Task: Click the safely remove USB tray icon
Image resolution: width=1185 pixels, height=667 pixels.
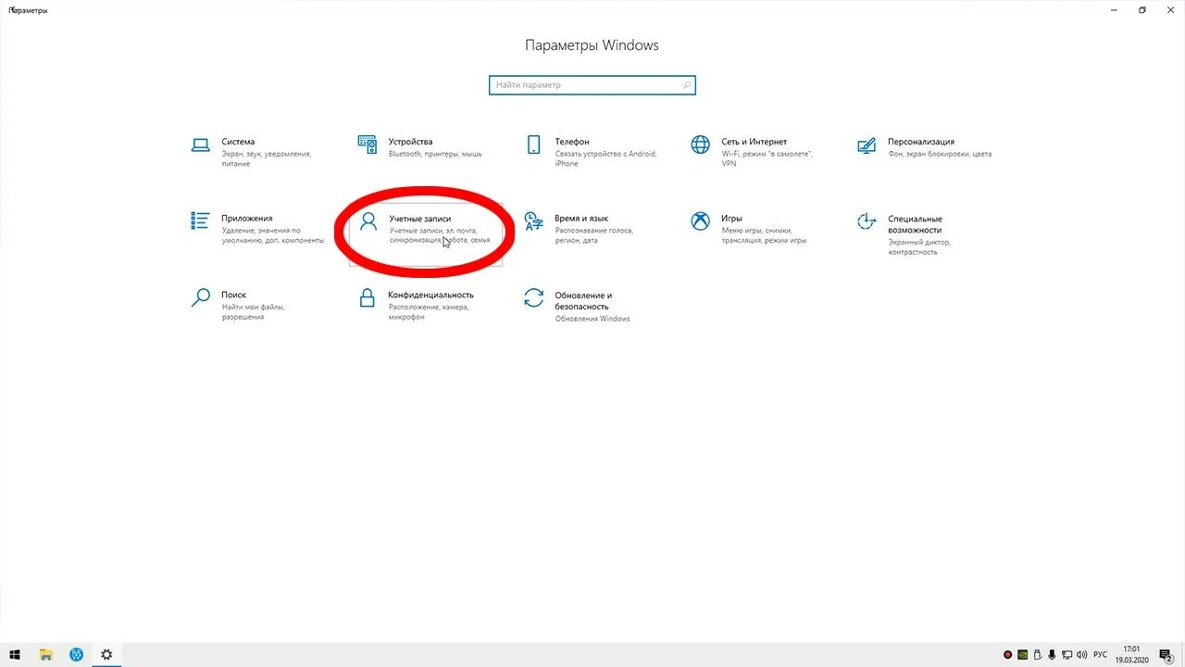Action: (x=1039, y=655)
